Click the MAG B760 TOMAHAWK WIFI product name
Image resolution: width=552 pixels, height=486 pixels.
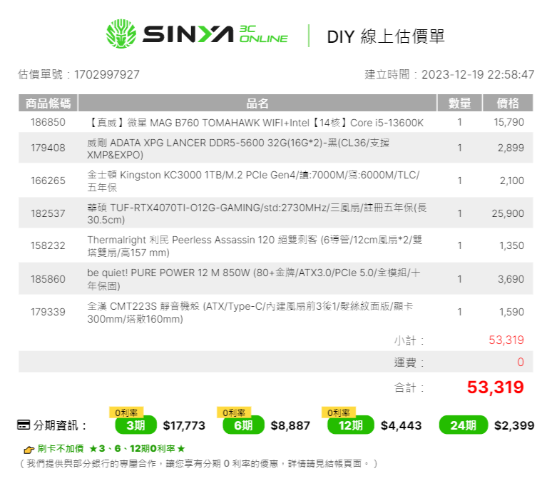pyautogui.click(x=255, y=123)
